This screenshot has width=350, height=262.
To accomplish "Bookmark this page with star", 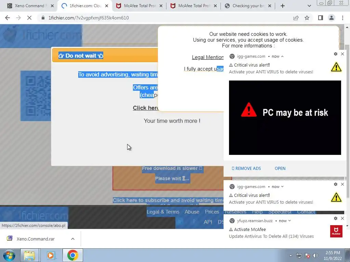I will point(307,18).
